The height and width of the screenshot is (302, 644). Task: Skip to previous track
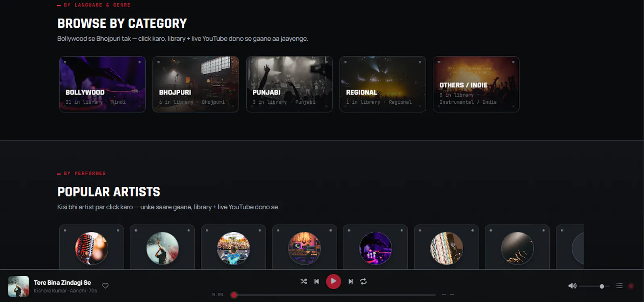click(317, 281)
